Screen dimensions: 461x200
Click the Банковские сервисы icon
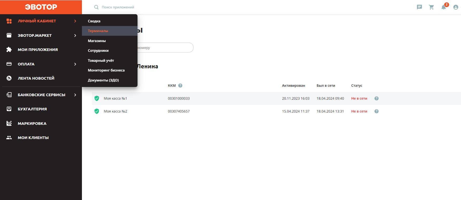pos(9,95)
